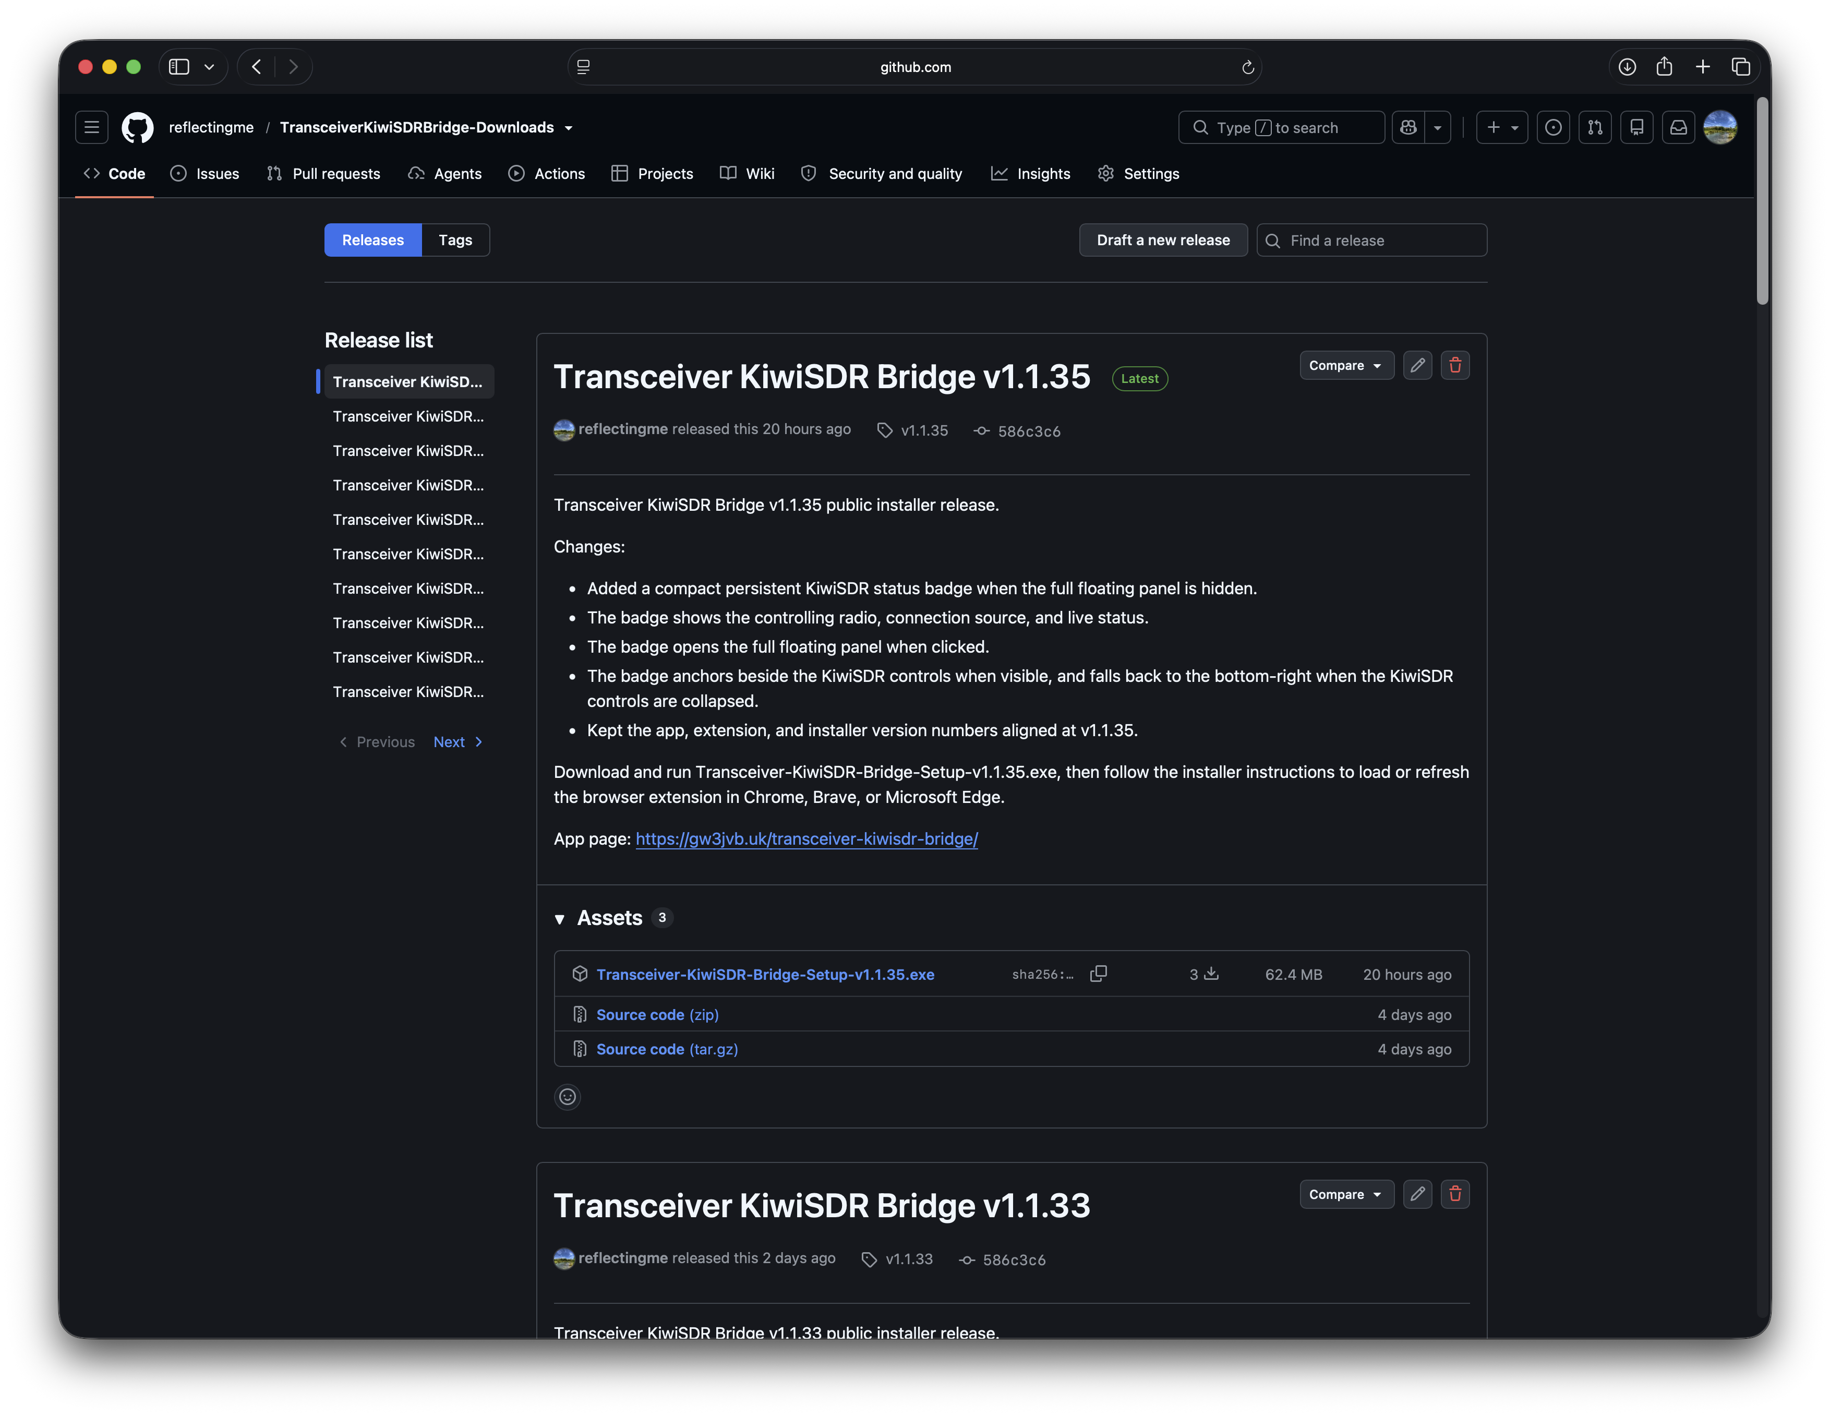Open the Copilot options dropdown arrow
This screenshot has width=1830, height=1416.
pos(1438,127)
